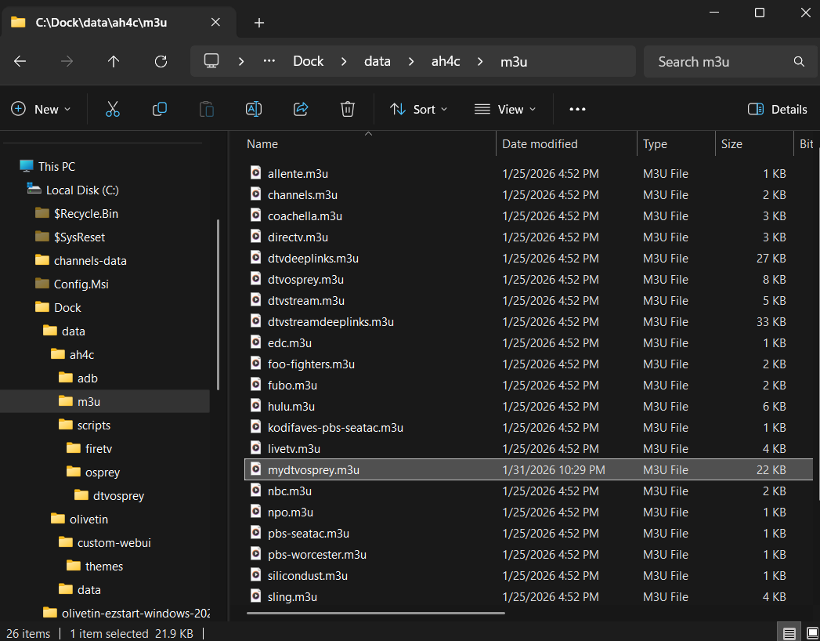Open the See more options menu
Viewport: 820px width, 641px height.
[577, 110]
